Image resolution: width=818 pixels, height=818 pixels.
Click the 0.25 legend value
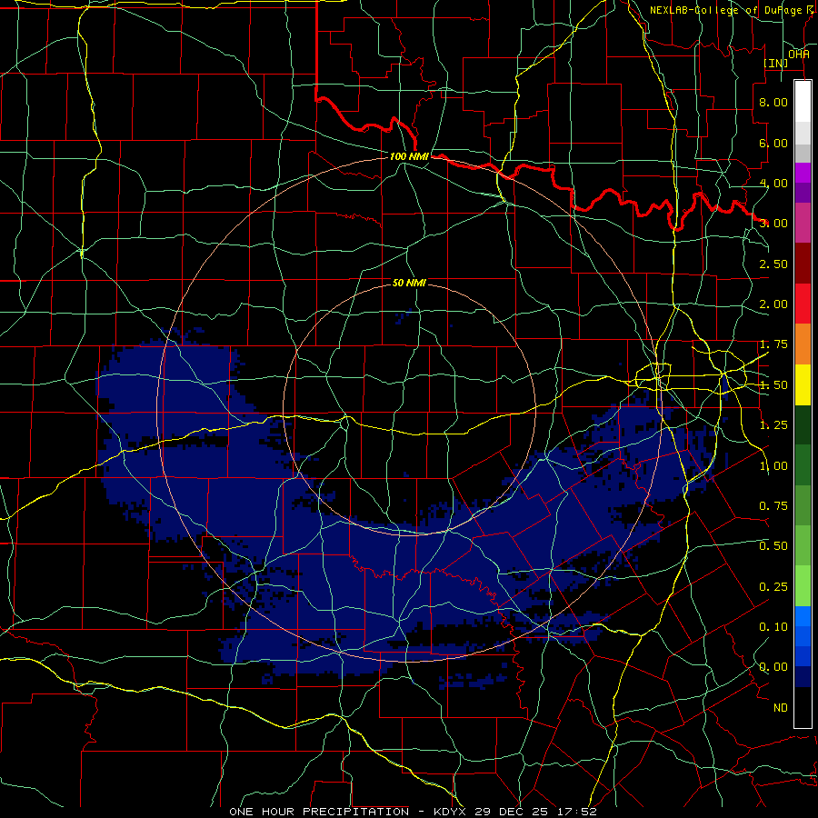pos(773,587)
